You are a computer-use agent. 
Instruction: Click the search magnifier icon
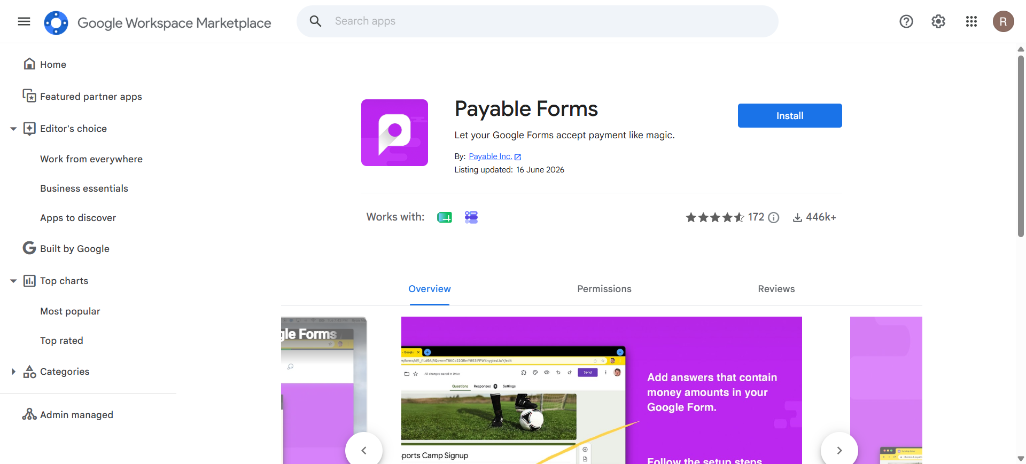[316, 21]
